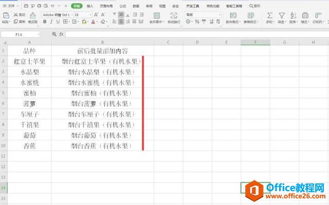Select row 10 header

tap(4, 145)
